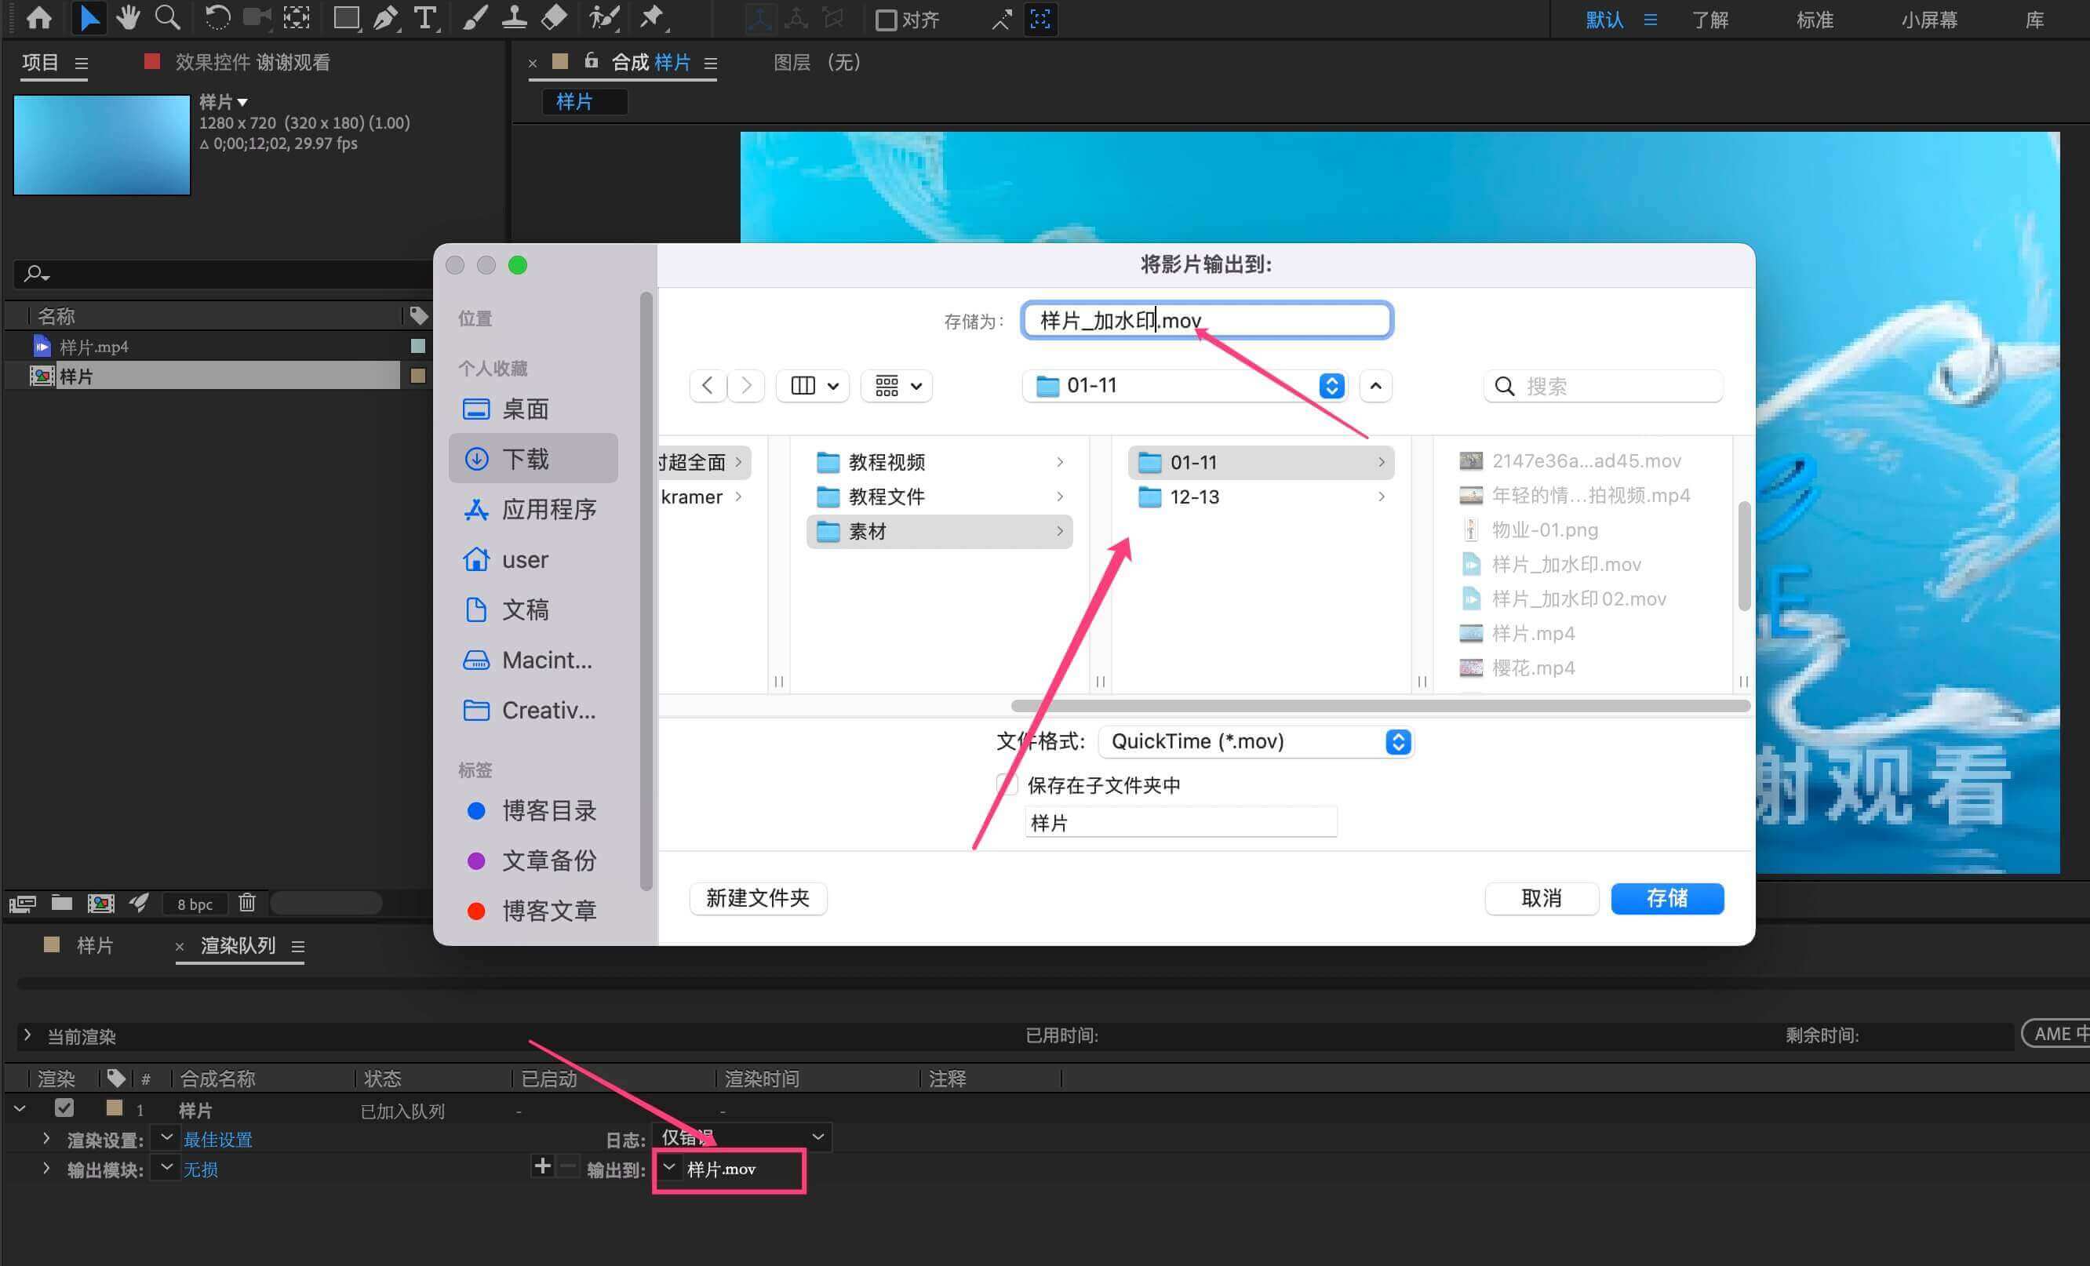Screen dimensions: 2090x1266
Task: Select the Pen tool
Action: click(x=386, y=18)
